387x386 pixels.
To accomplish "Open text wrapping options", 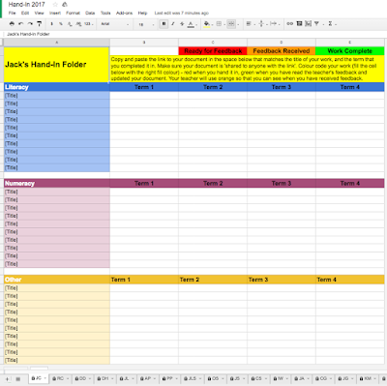I will [275, 24].
